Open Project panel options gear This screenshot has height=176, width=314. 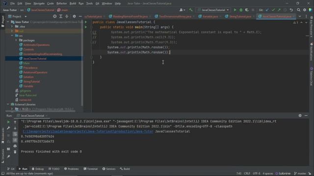[x=74, y=16]
